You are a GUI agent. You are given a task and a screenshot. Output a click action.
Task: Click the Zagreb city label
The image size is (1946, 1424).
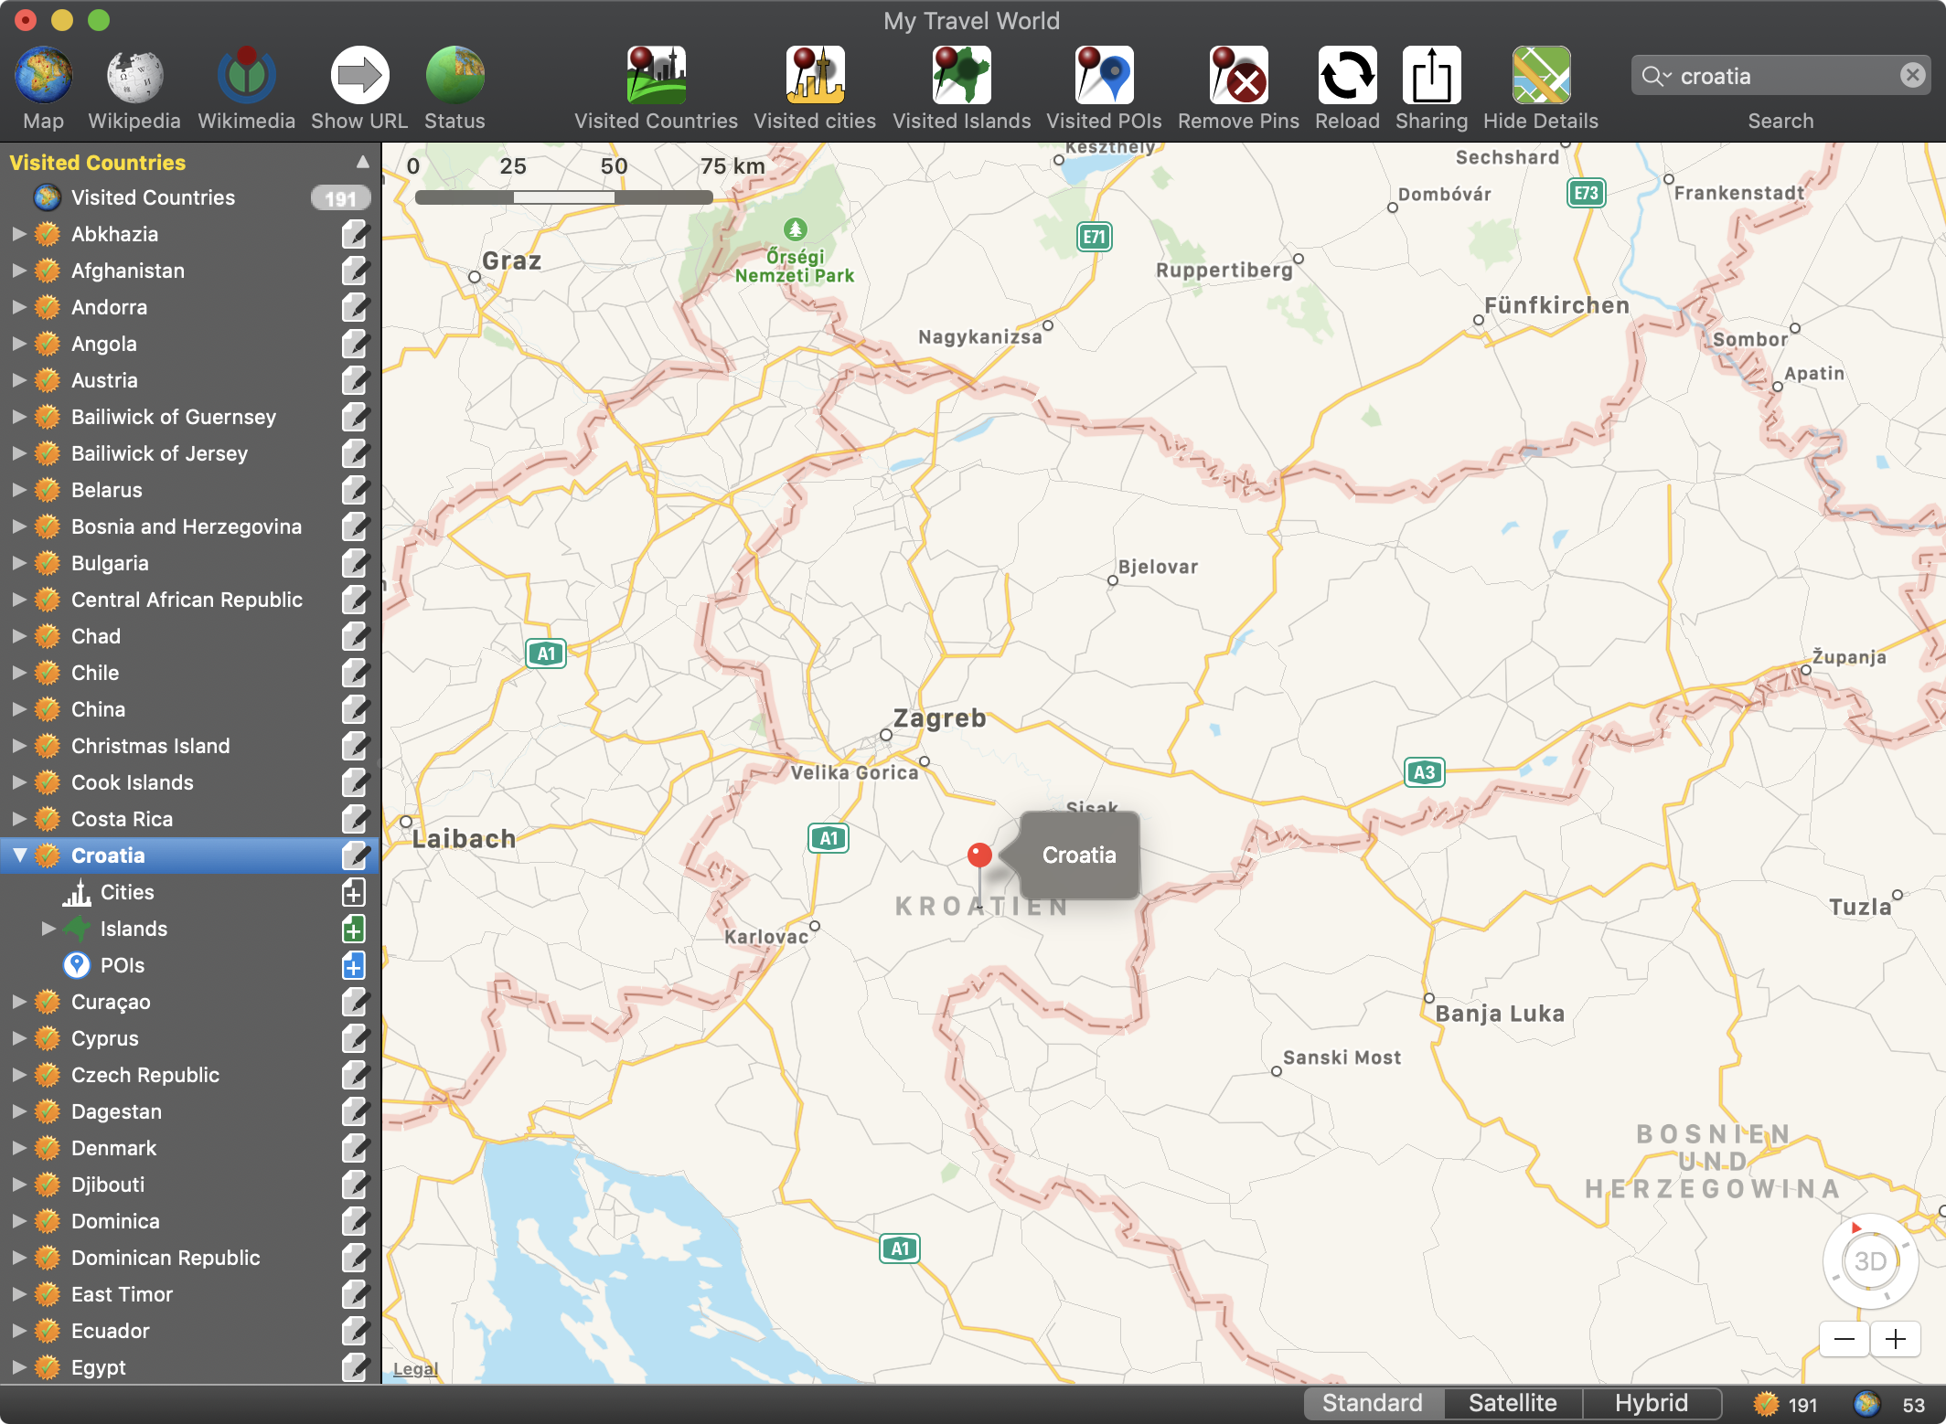coord(939,718)
